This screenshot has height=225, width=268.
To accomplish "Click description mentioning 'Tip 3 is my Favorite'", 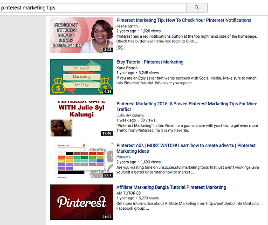I will click(187, 128).
